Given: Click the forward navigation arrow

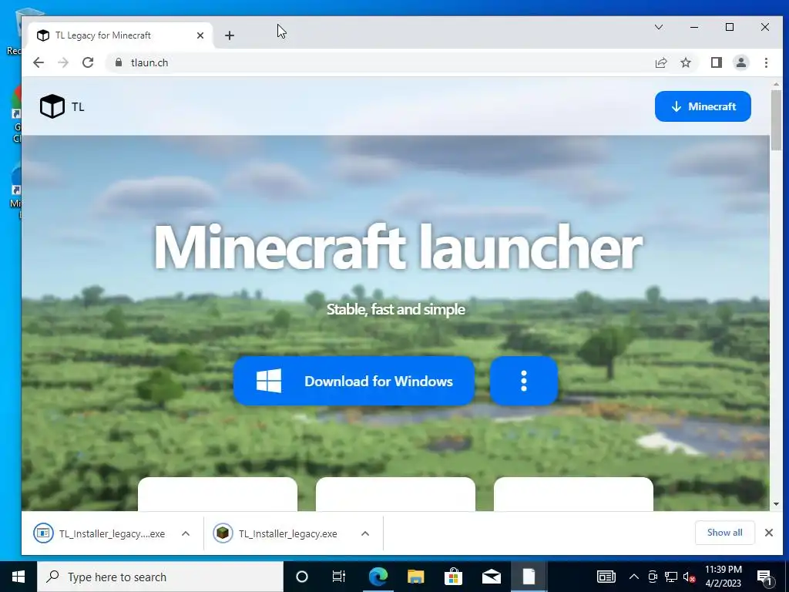Looking at the screenshot, I should coord(63,62).
